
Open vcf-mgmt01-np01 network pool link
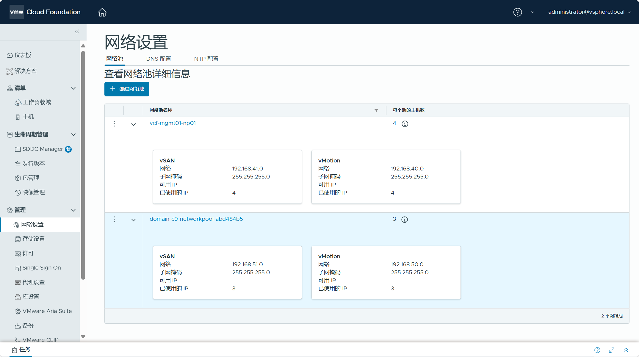(x=173, y=123)
